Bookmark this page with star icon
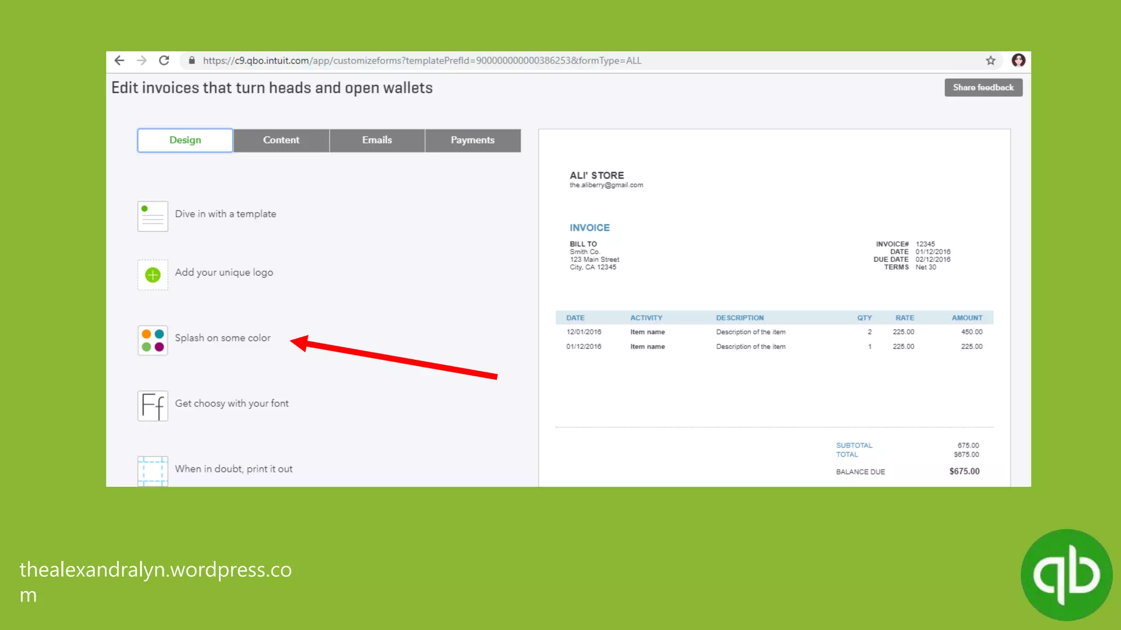Image resolution: width=1121 pixels, height=630 pixels. [990, 61]
